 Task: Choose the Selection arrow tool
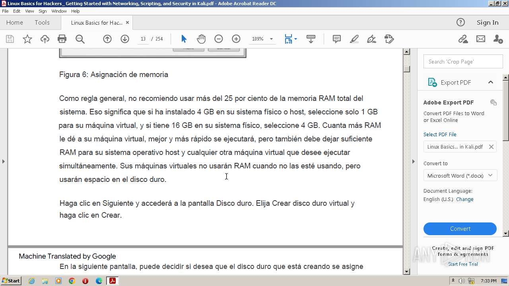click(184, 39)
